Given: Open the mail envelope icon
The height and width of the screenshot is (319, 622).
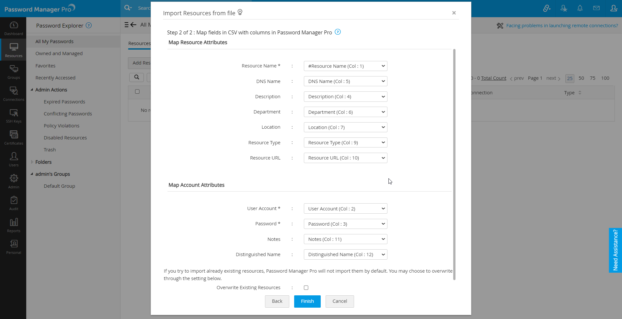Looking at the screenshot, I should click(596, 8).
